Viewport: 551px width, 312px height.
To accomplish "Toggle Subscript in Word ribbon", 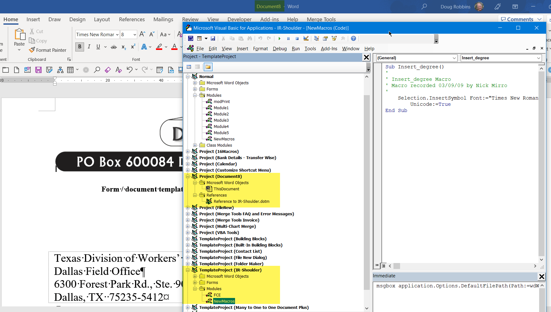I will pyautogui.click(x=124, y=47).
